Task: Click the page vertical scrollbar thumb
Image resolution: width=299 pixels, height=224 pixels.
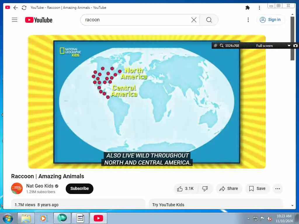Action: point(292,38)
